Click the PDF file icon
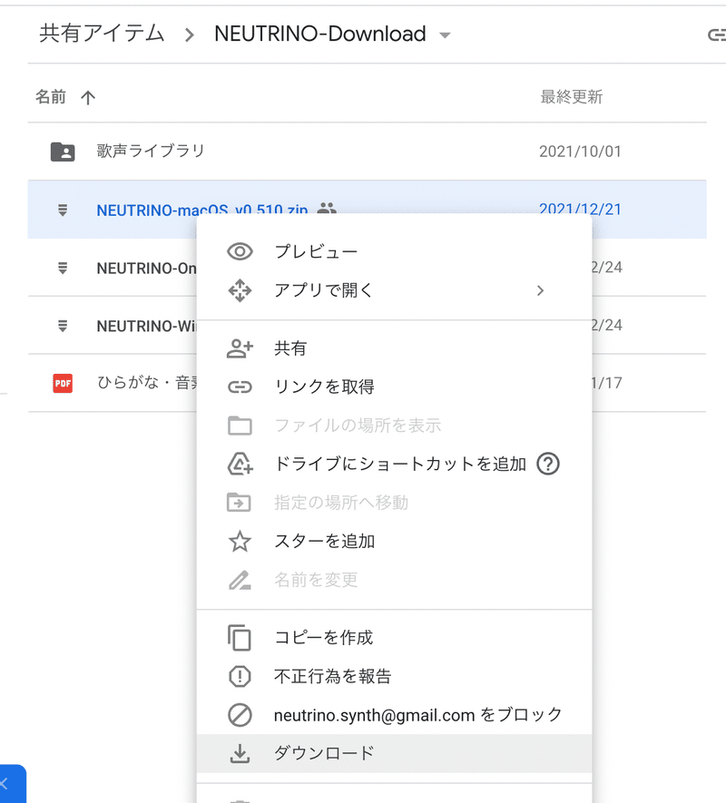This screenshot has height=803, width=726. pyautogui.click(x=63, y=383)
